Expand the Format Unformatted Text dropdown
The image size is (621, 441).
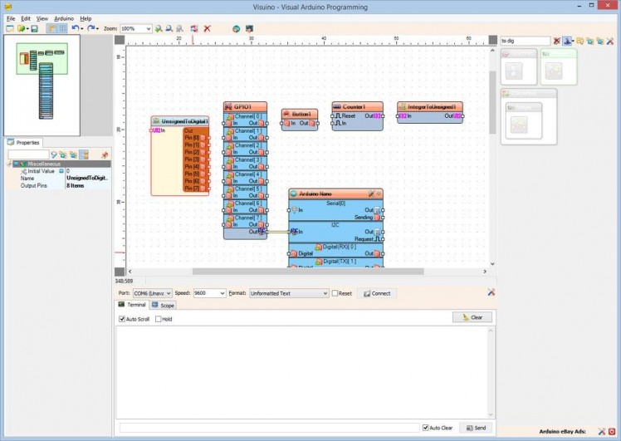coord(325,293)
